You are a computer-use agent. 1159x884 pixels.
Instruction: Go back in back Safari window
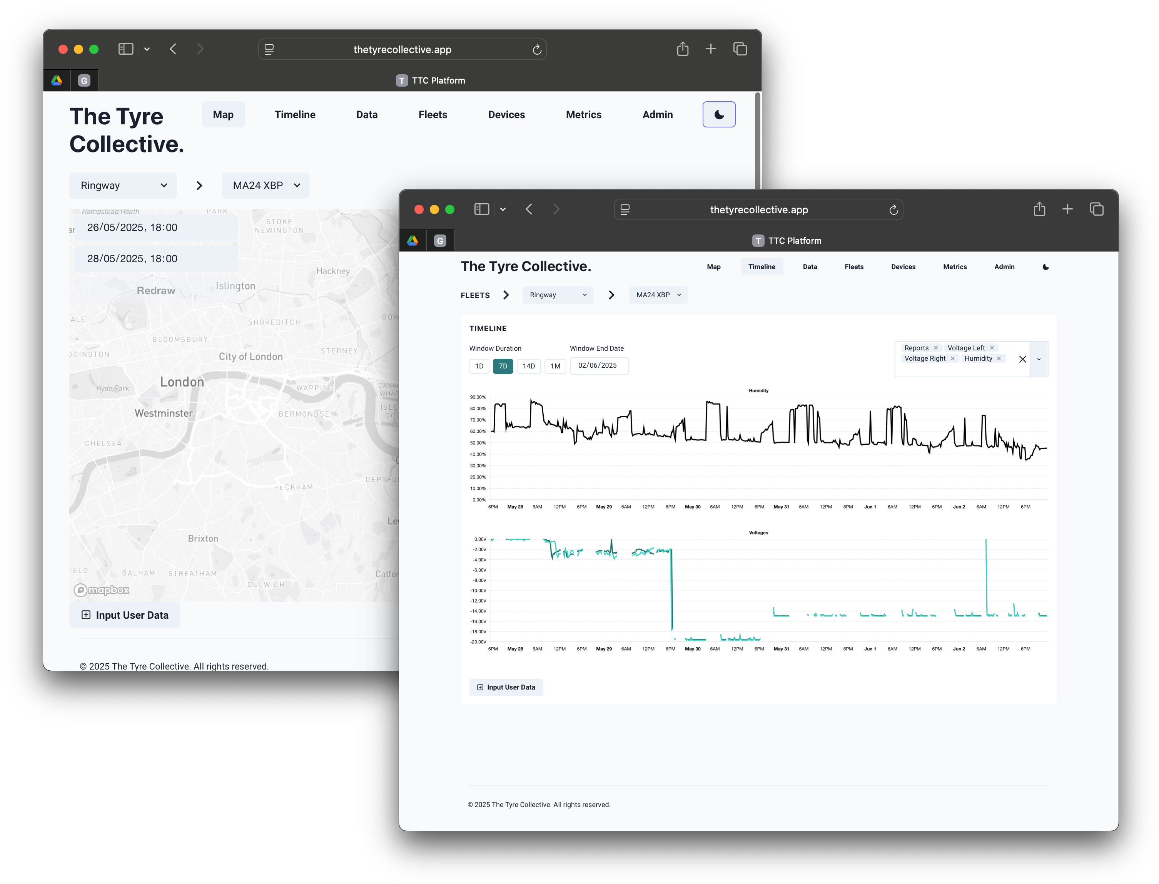pyautogui.click(x=173, y=49)
